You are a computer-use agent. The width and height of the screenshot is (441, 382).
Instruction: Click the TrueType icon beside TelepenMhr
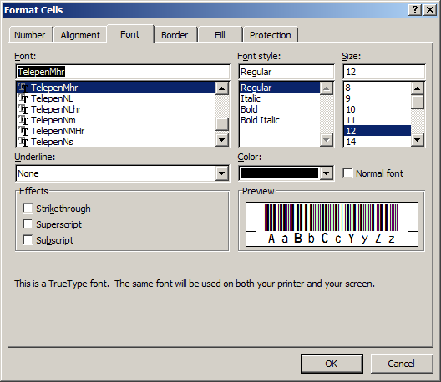pos(23,88)
